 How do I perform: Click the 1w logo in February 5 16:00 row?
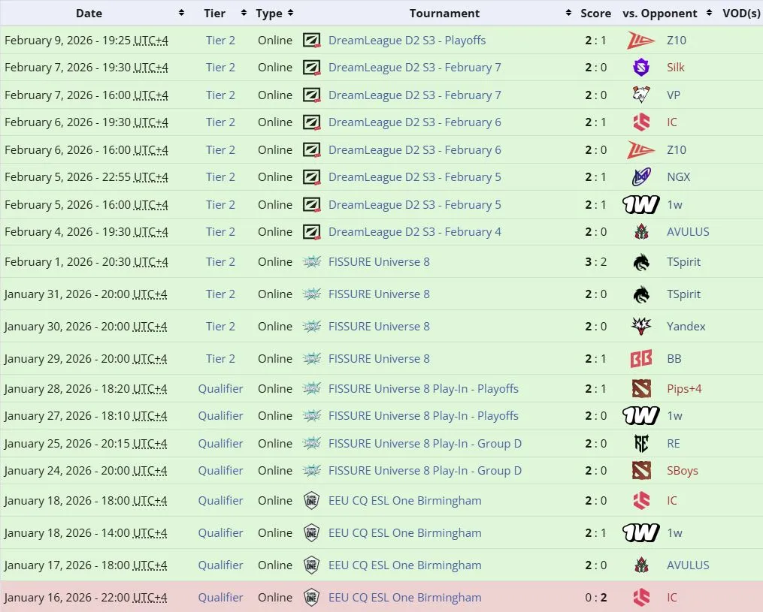click(641, 205)
